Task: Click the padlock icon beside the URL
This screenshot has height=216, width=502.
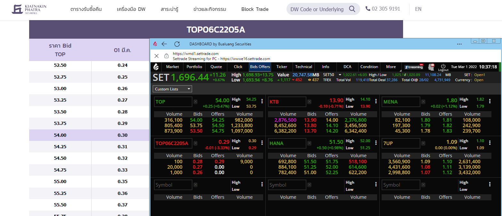Action: coord(166,56)
